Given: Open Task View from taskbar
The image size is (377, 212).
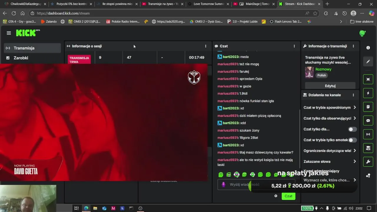Looking at the screenshot, I should point(76,208).
